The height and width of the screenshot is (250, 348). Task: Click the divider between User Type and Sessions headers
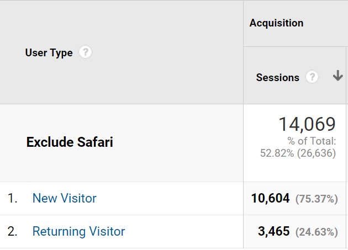[243, 52]
